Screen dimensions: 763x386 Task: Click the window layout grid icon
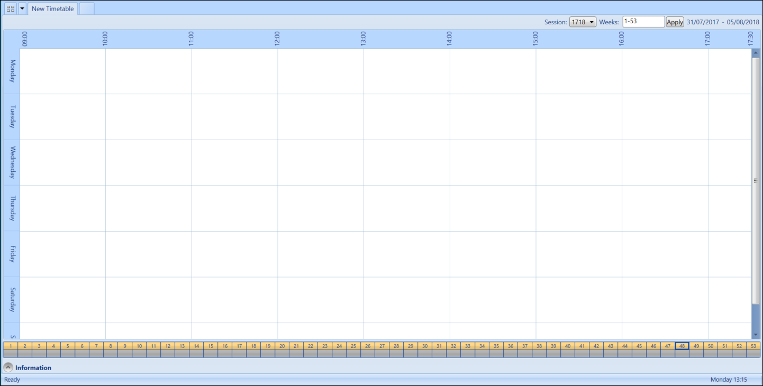coord(11,9)
